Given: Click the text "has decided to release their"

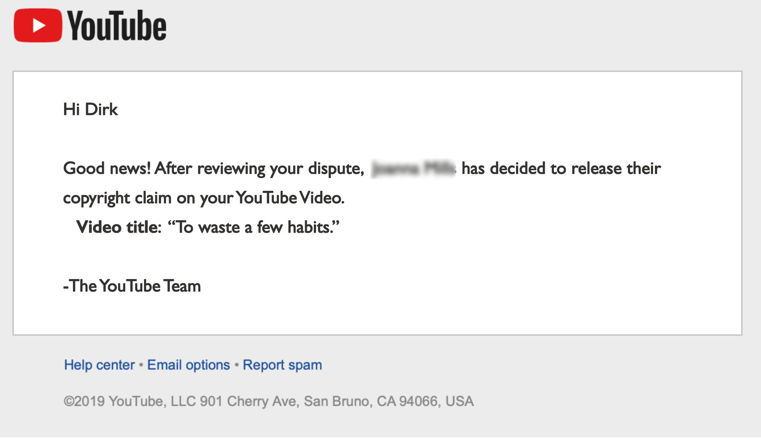Looking at the screenshot, I should tap(561, 169).
